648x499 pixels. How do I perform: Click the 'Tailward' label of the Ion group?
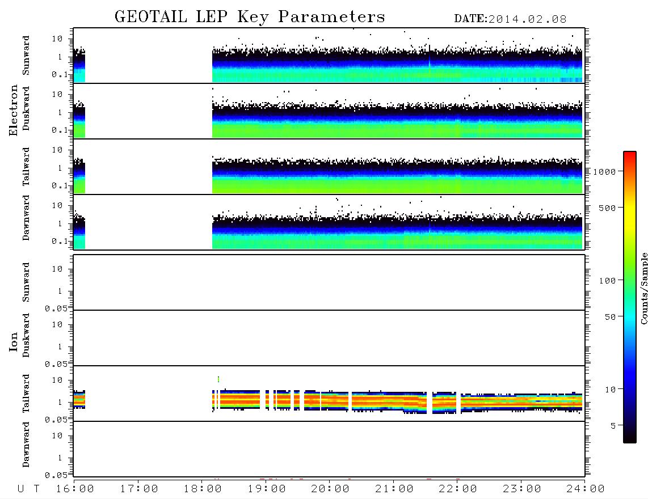[26, 394]
